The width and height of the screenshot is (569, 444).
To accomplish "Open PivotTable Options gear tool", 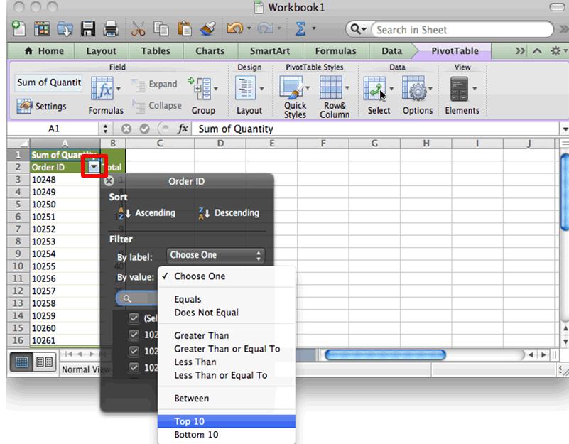I will [x=413, y=88].
